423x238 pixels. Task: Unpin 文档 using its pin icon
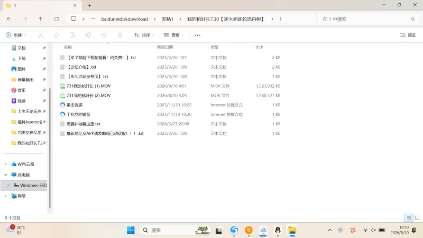click(44, 48)
